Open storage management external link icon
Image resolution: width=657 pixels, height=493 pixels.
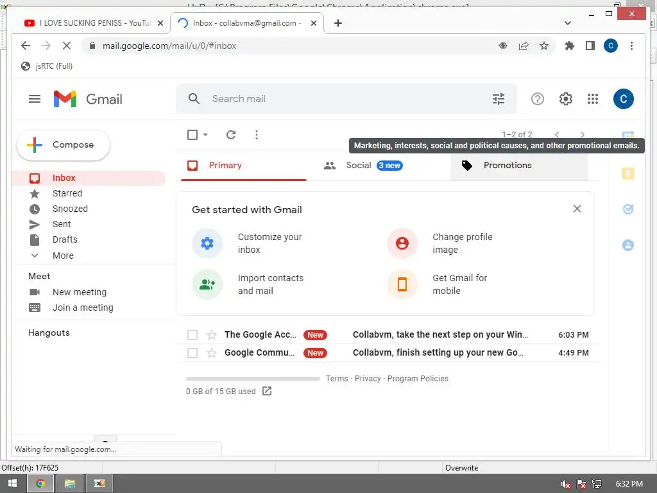[x=267, y=391]
